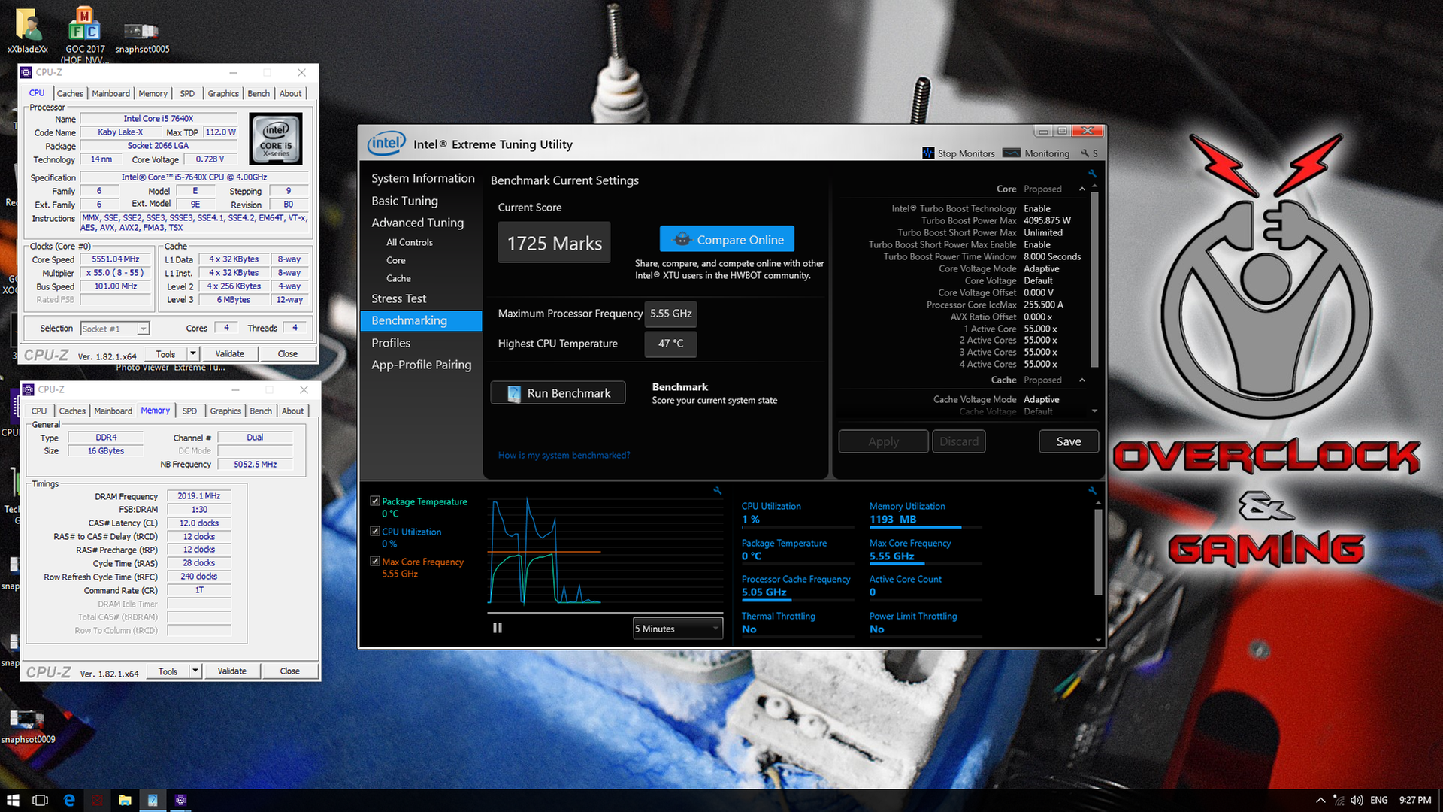Select Cache under Advanced Tuning
The width and height of the screenshot is (1443, 812).
(398, 278)
